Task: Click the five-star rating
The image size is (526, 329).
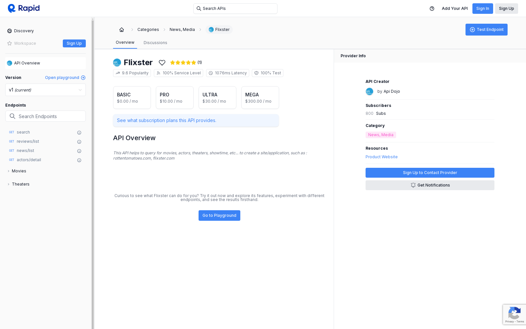Action: pos(183,63)
